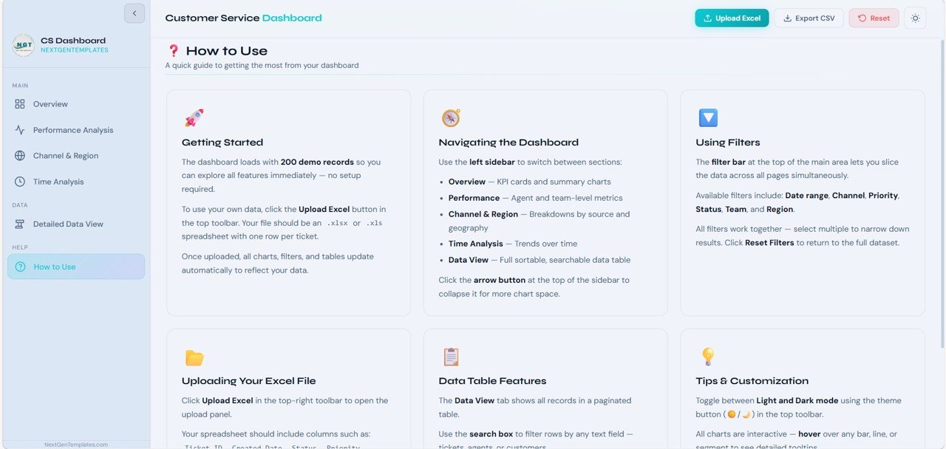Viewport: 946px width, 449px height.
Task: Click the blue filter icon on Using Filters card
Action: [707, 117]
